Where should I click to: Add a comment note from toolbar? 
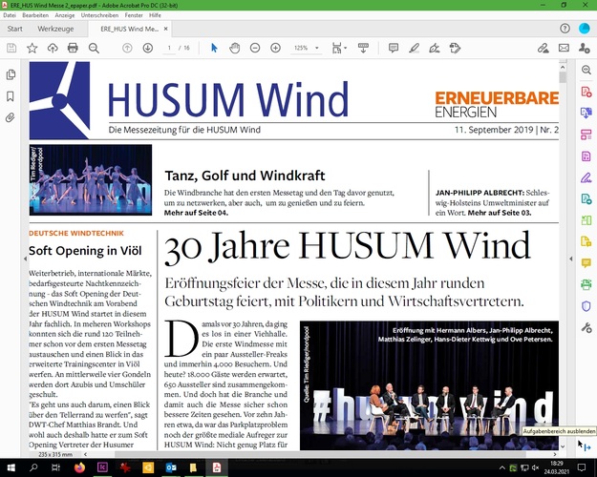coord(394,48)
